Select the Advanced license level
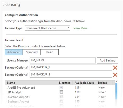Image resolution: width=123 pixels, height=108 pixels. coord(14,52)
